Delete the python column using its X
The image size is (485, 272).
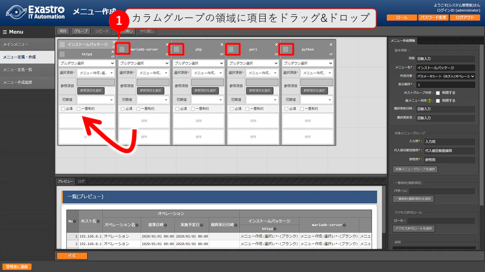tap(331, 44)
